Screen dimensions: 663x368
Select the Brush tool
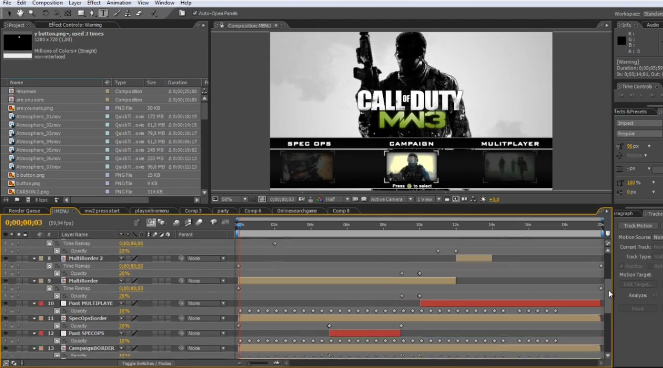click(x=117, y=13)
